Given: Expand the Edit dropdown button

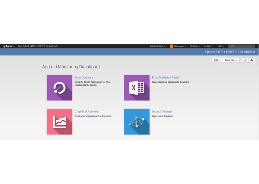Looking at the screenshot, I should [x=217, y=60].
